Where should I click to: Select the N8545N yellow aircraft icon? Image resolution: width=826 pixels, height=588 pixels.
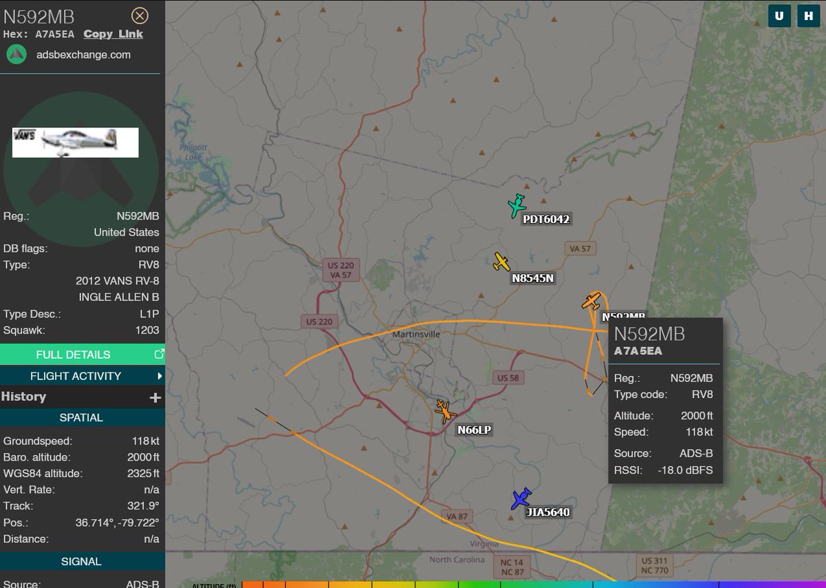click(502, 262)
